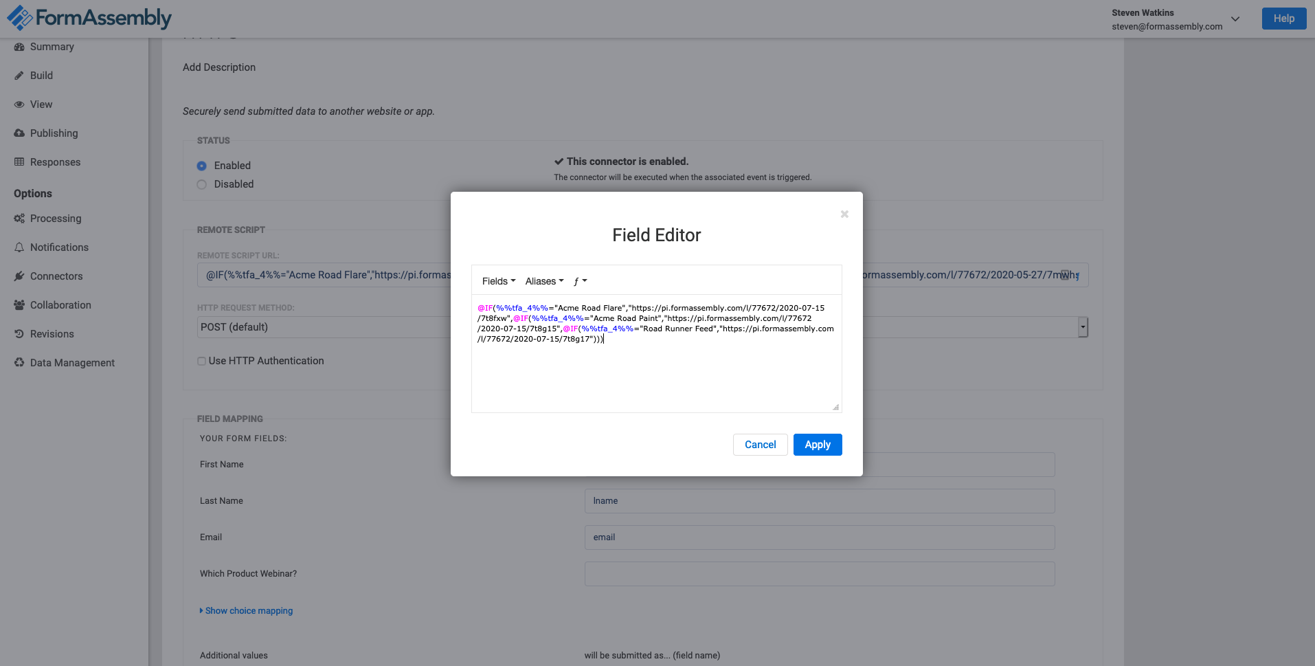Click the 'This connector is enabled.' status text

point(627,162)
